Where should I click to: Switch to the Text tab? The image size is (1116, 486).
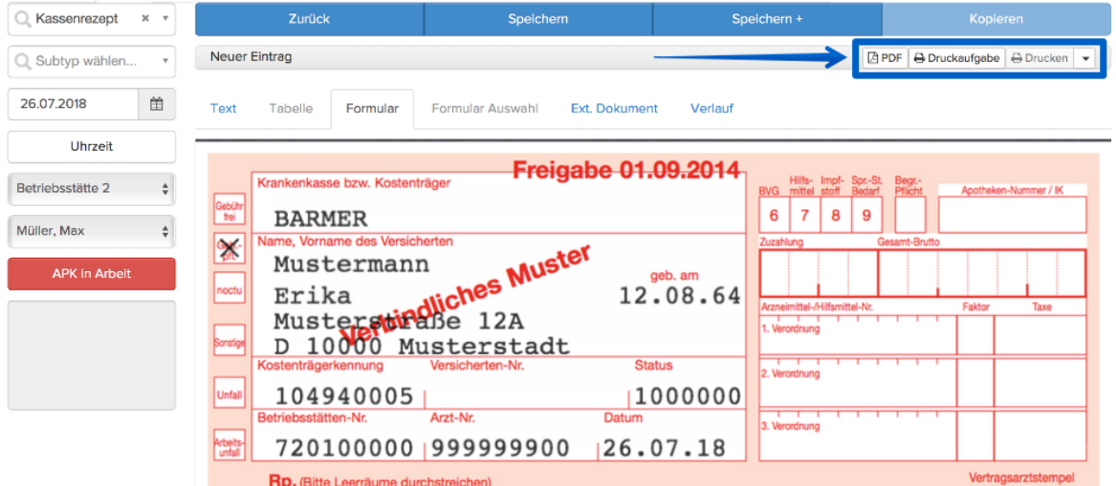224,109
